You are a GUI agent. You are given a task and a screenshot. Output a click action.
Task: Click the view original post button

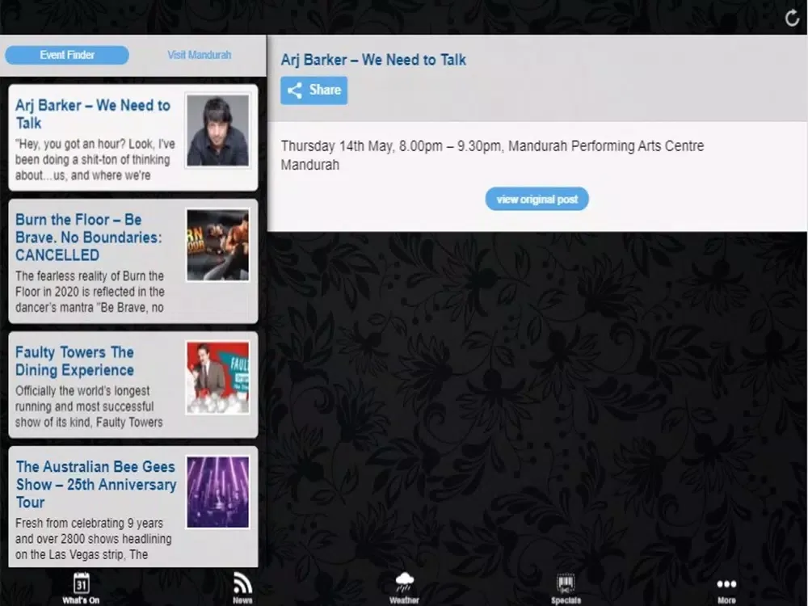(x=537, y=200)
